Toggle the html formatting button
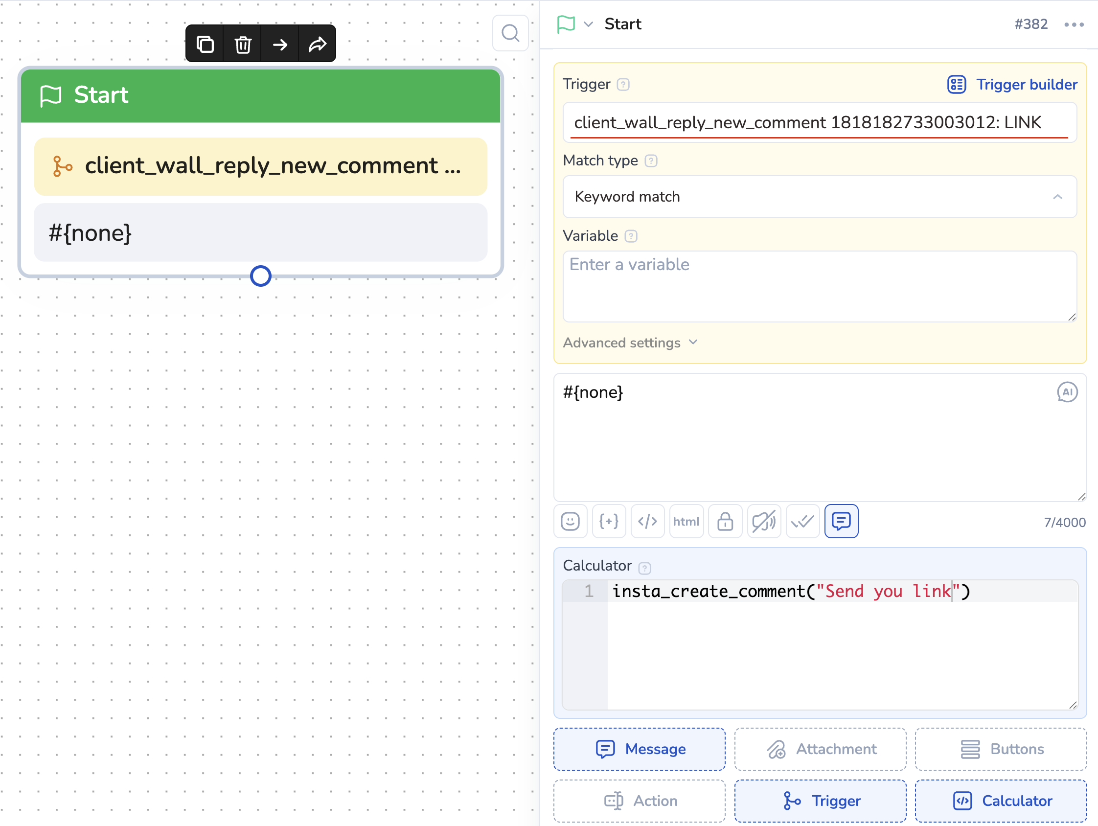This screenshot has height=826, width=1098. (686, 521)
